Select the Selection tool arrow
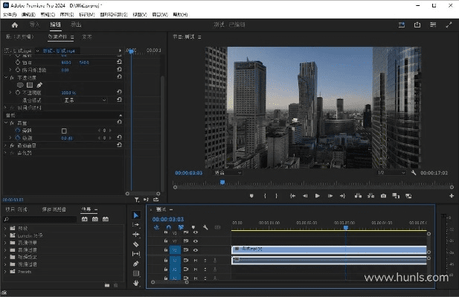459x297 pixels. coord(136,215)
